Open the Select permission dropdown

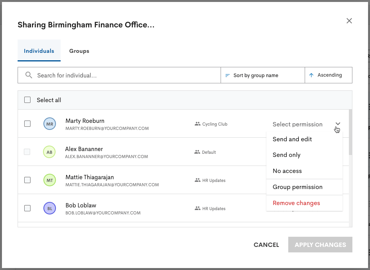(x=305, y=124)
